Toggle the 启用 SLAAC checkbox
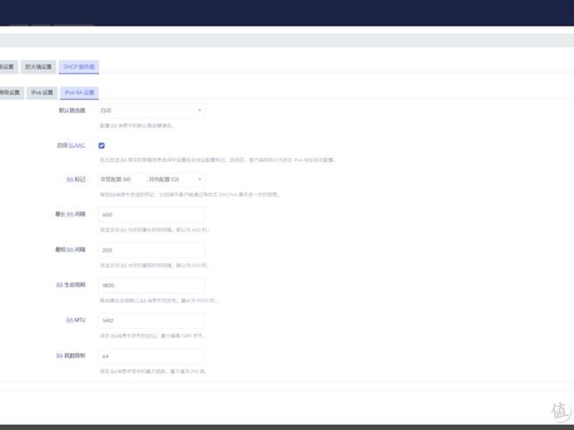Viewport: 574px width, 430px height. click(x=101, y=145)
